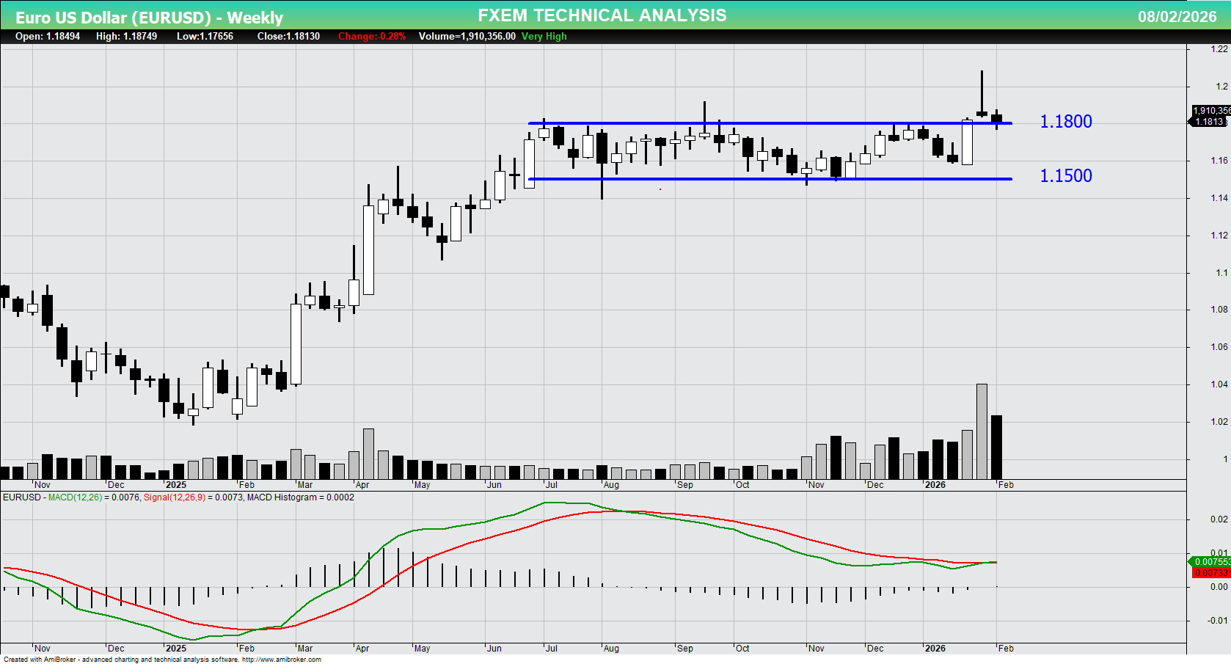Click the 1.1500 support level label

[x=1065, y=176]
